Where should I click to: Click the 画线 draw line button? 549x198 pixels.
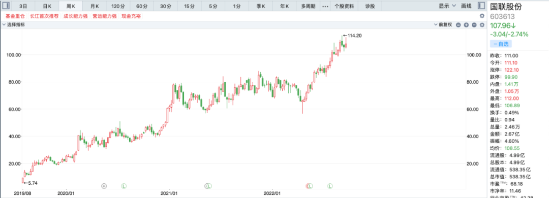coord(466,6)
